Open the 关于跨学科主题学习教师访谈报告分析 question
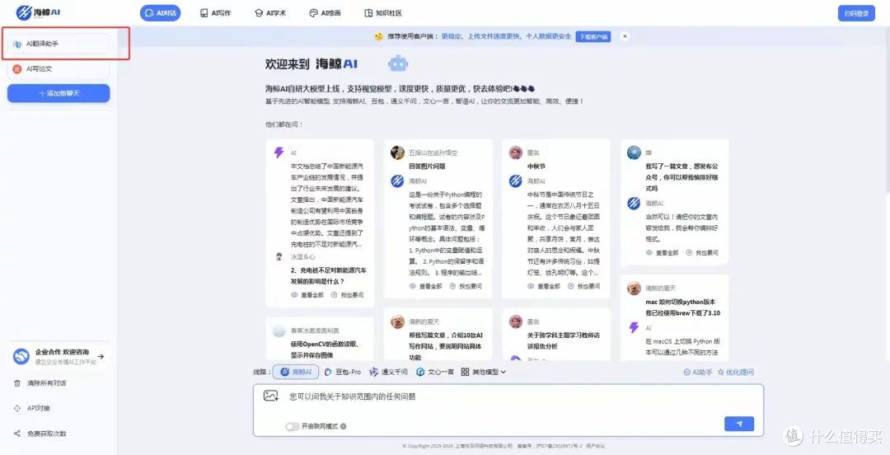The image size is (890, 455). tap(563, 340)
